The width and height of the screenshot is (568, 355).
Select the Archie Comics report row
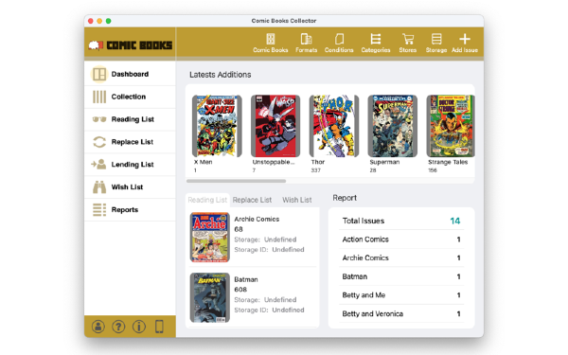pyautogui.click(x=401, y=257)
